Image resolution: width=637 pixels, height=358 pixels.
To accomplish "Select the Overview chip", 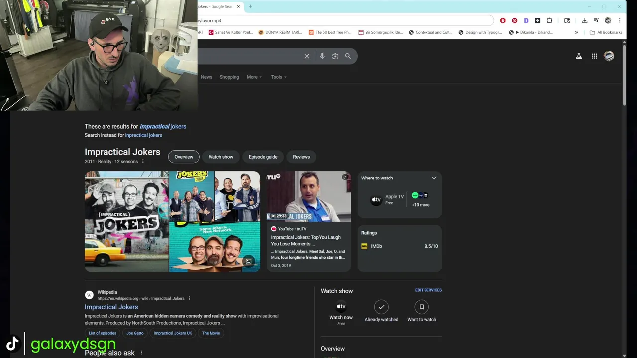I will pyautogui.click(x=184, y=157).
